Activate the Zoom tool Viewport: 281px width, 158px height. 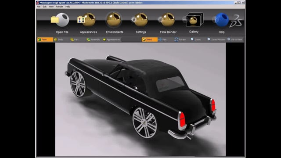coord(196,39)
